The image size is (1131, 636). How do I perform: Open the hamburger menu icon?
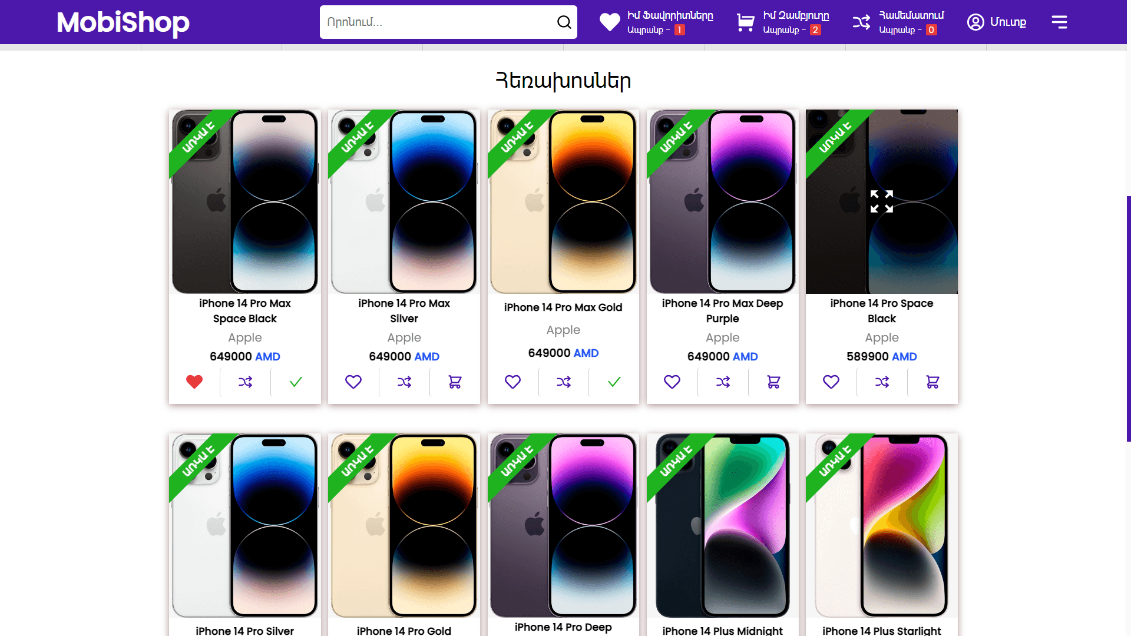tap(1059, 22)
